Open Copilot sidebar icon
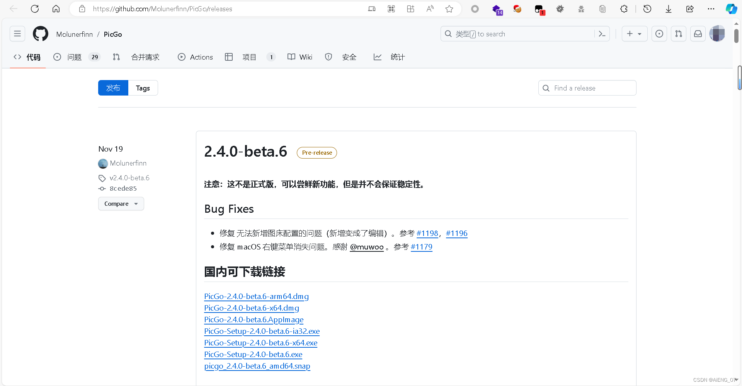This screenshot has width=742, height=386. (x=731, y=9)
